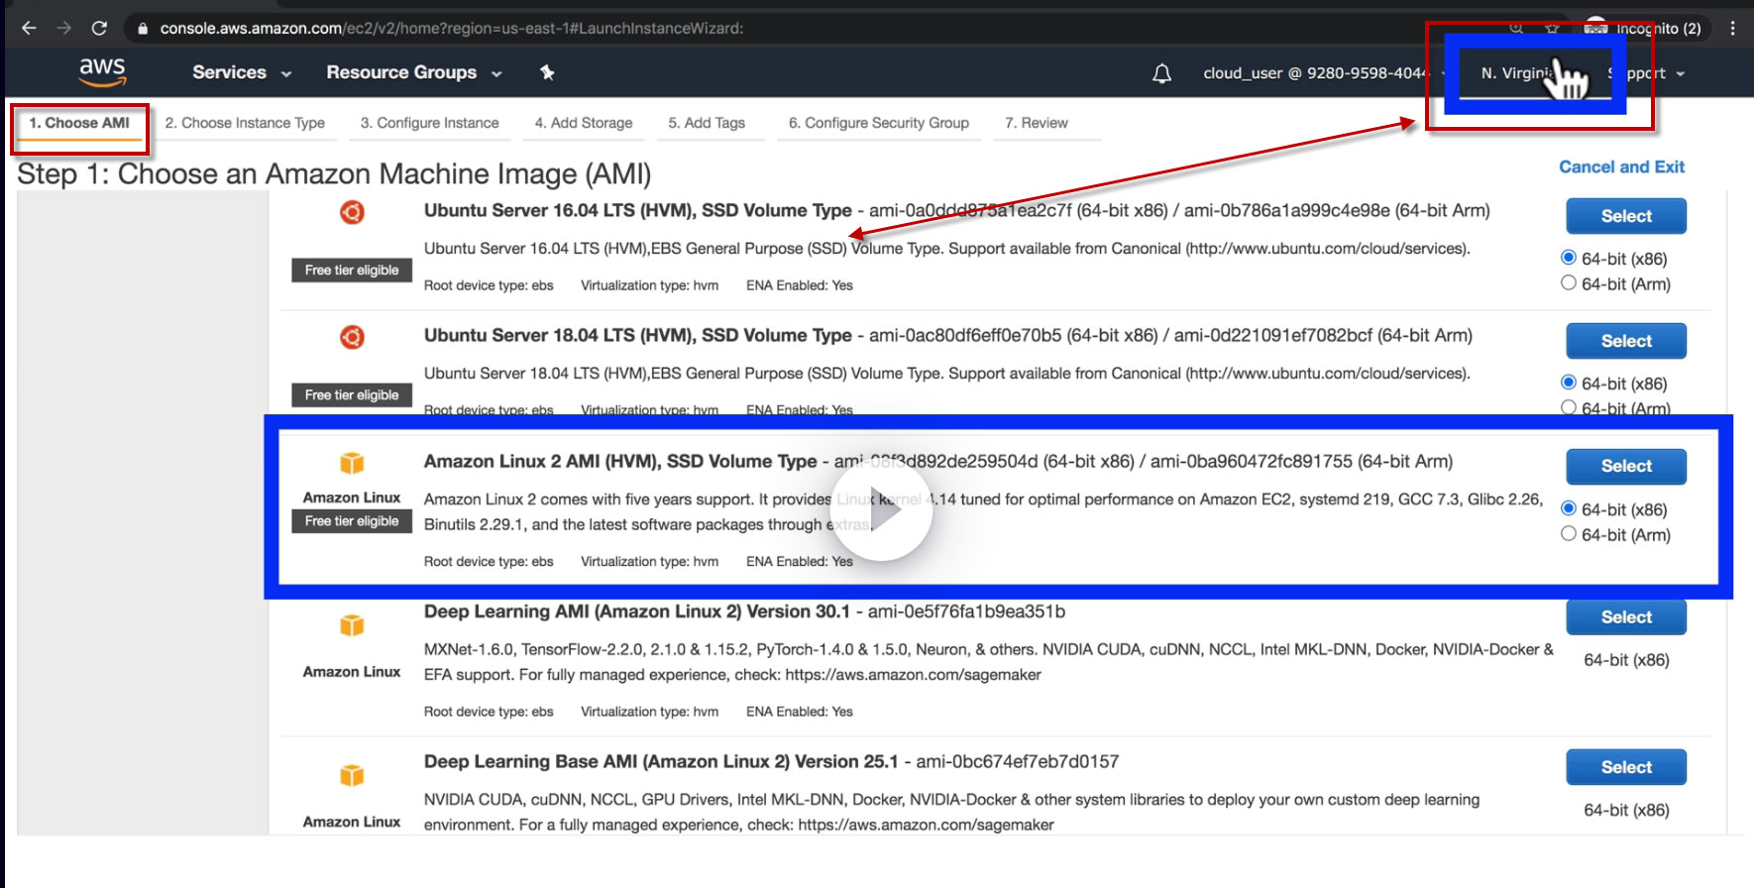
Task: Click Select for Ubuntu Server 16.04 LTS
Action: coord(1626,216)
